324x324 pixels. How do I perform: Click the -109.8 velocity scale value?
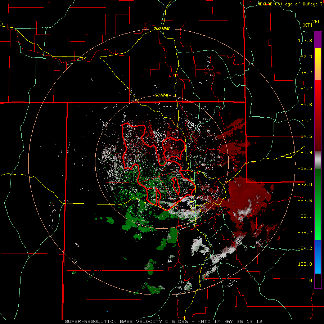click(304, 264)
